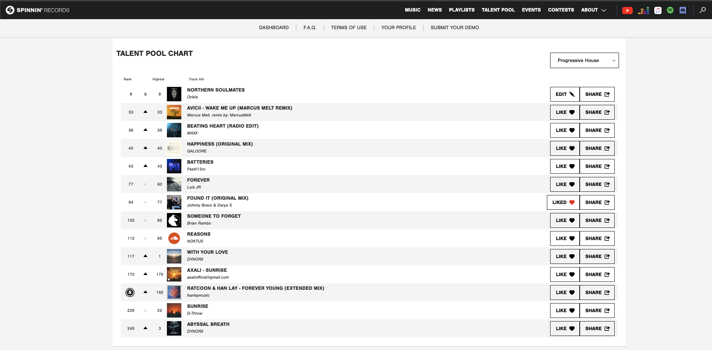This screenshot has width=712, height=350.
Task: Open Beating Heart cover thumbnail
Action: pos(174,130)
